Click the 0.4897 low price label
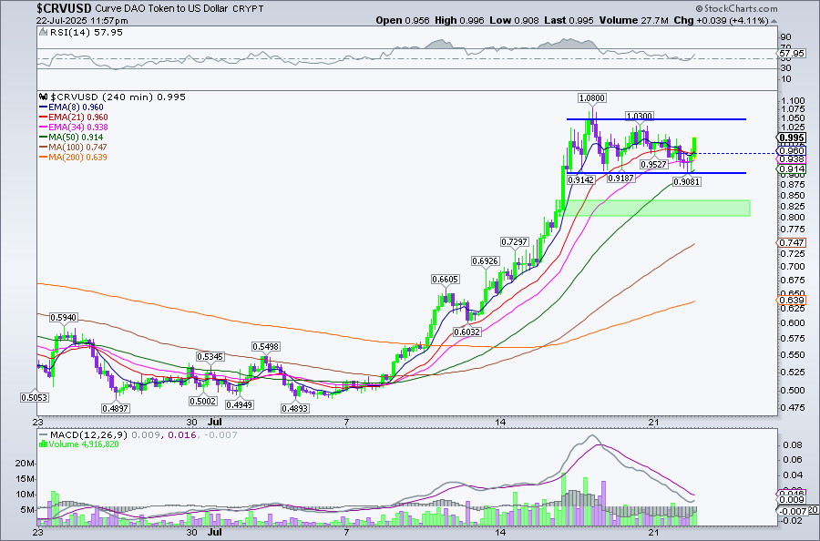820x541 pixels. pos(115,408)
